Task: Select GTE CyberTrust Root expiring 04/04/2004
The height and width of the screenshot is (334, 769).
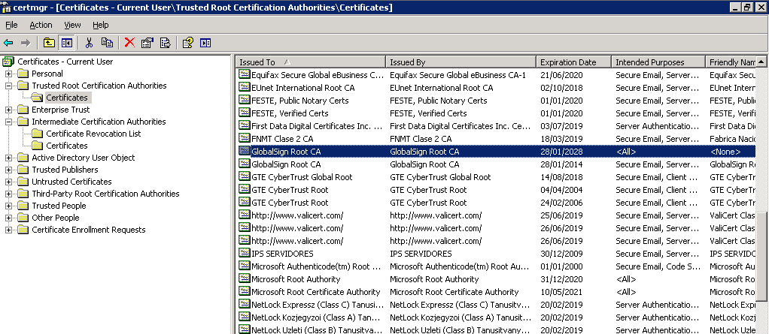Action: (x=290, y=190)
